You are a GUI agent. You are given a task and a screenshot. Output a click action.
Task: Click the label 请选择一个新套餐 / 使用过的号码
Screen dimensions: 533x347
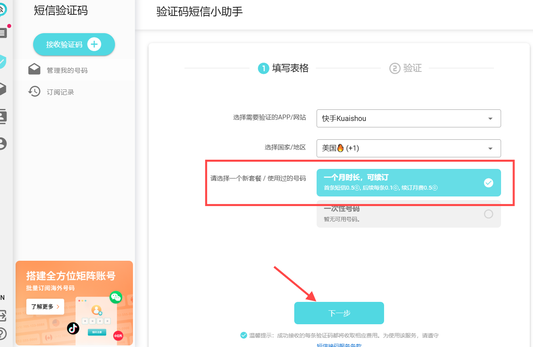[x=258, y=178]
